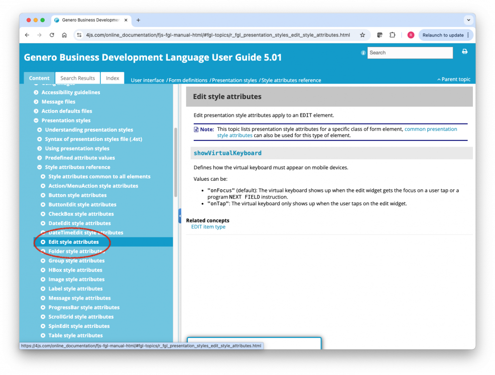The height and width of the screenshot is (375, 495).
Task: Open the tab search dropdown chevron
Action: click(469, 20)
